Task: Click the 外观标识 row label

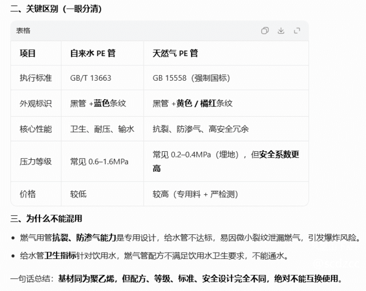Action: coord(35,104)
